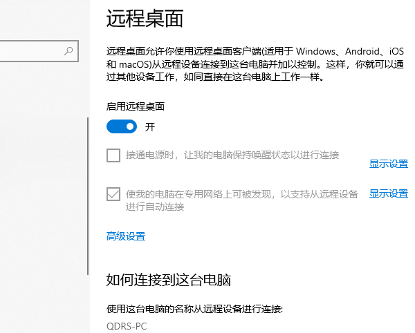Click the 如何连接到这台电脑 section heading

click(x=168, y=280)
